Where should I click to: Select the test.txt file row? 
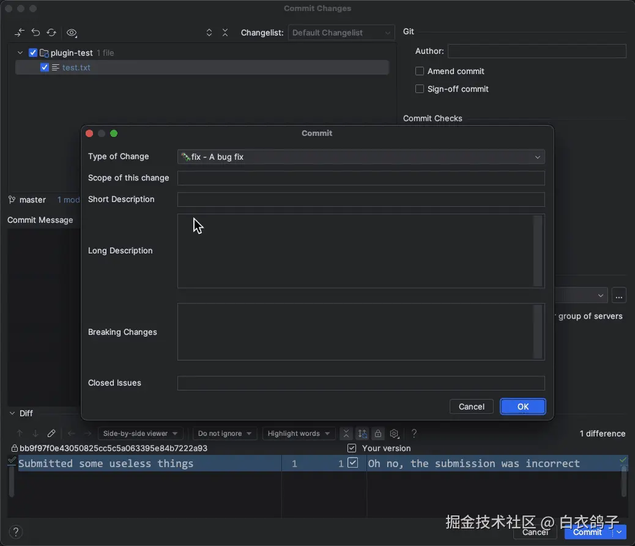[x=202, y=67]
